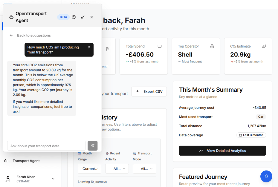Send the chat message
Viewport: 278px width, 187px height.
92,146
